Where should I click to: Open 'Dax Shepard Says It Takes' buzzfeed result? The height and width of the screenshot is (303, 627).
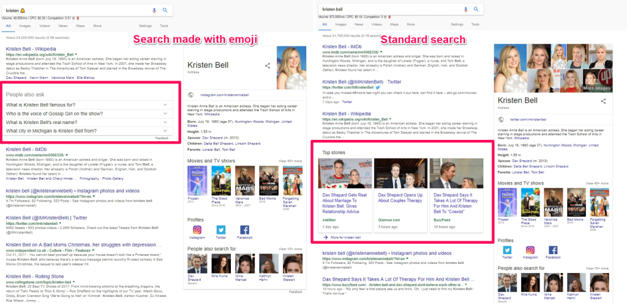click(x=398, y=279)
